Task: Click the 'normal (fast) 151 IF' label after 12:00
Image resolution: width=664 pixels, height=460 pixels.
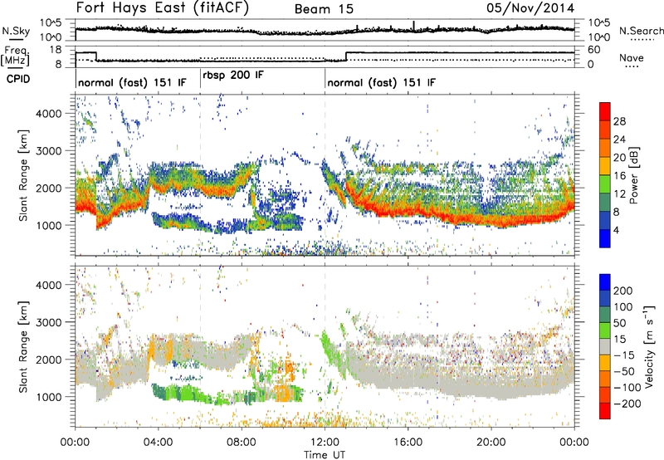Action: click(x=381, y=82)
